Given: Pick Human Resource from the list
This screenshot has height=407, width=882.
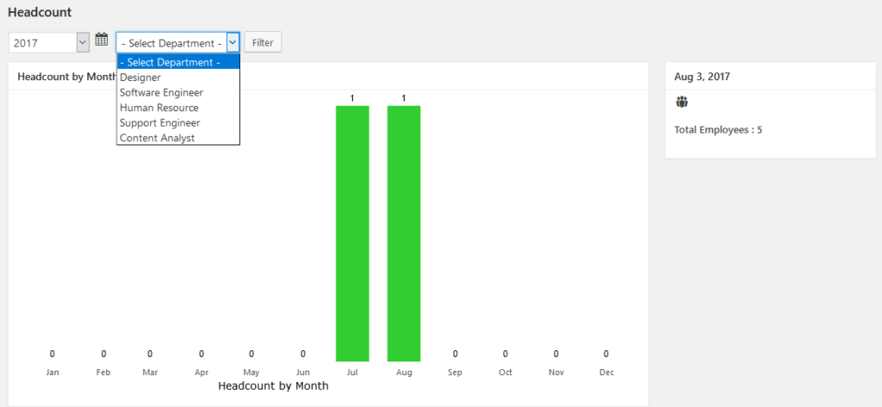Looking at the screenshot, I should [159, 108].
